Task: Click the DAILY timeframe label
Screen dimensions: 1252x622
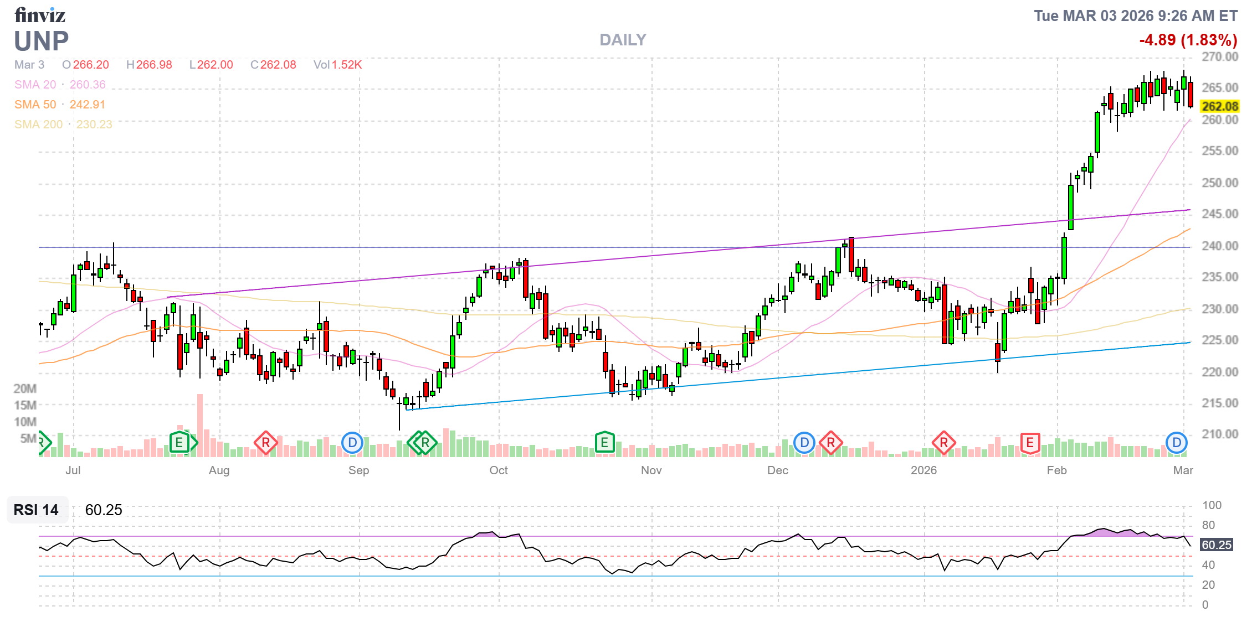Action: [x=623, y=40]
